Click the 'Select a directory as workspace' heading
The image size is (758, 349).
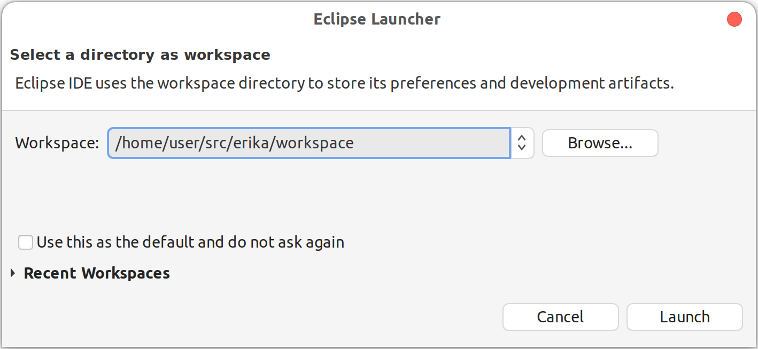[x=140, y=55]
